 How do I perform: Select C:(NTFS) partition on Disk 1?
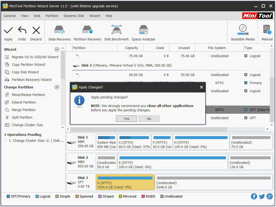pos(134,142)
